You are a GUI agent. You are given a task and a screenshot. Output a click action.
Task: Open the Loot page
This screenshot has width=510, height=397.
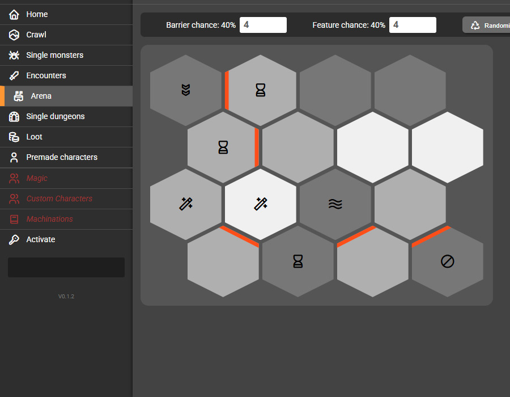pyautogui.click(x=66, y=137)
